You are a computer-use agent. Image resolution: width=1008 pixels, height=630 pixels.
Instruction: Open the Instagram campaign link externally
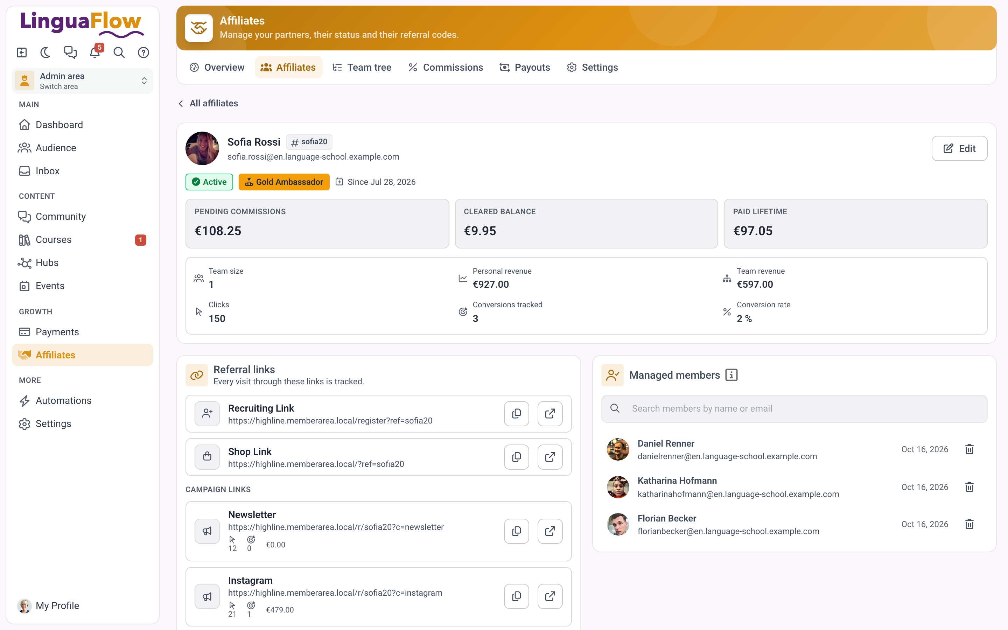[x=550, y=596]
